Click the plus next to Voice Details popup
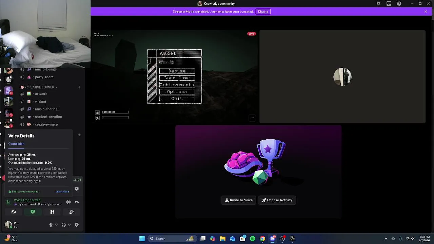 [79, 135]
